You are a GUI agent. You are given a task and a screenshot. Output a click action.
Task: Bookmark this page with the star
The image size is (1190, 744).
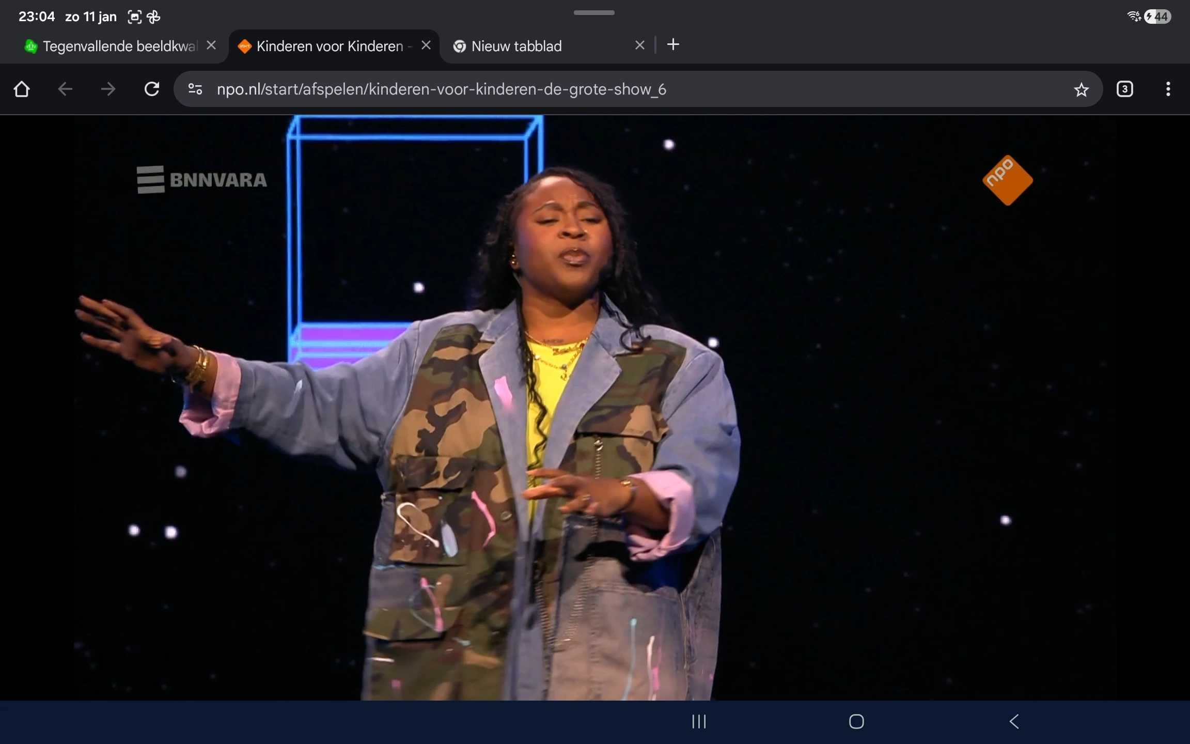[1081, 90]
